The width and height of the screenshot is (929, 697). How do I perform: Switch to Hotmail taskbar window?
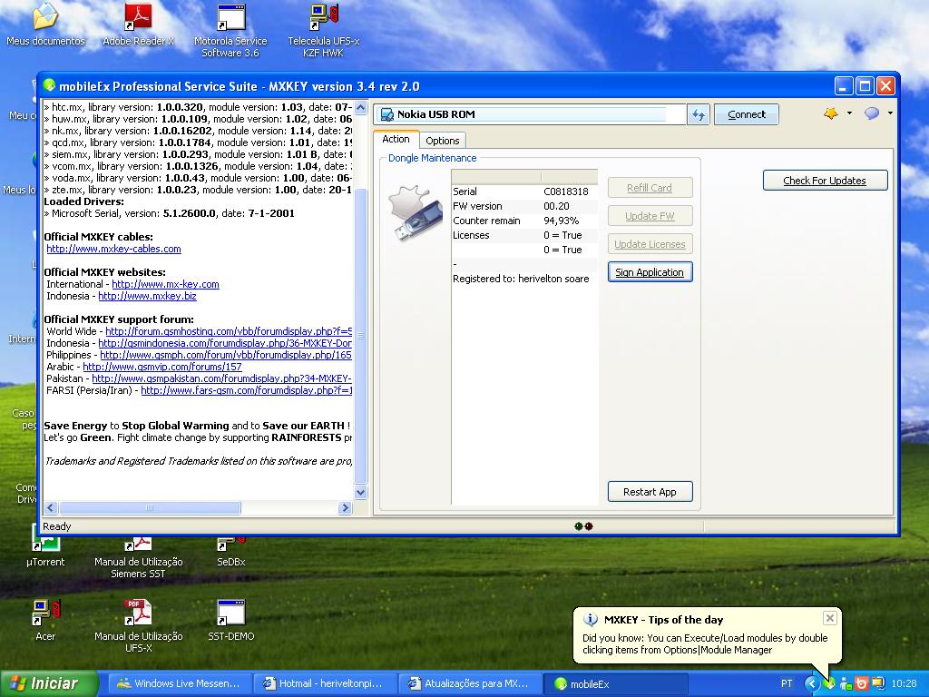pos(325,683)
